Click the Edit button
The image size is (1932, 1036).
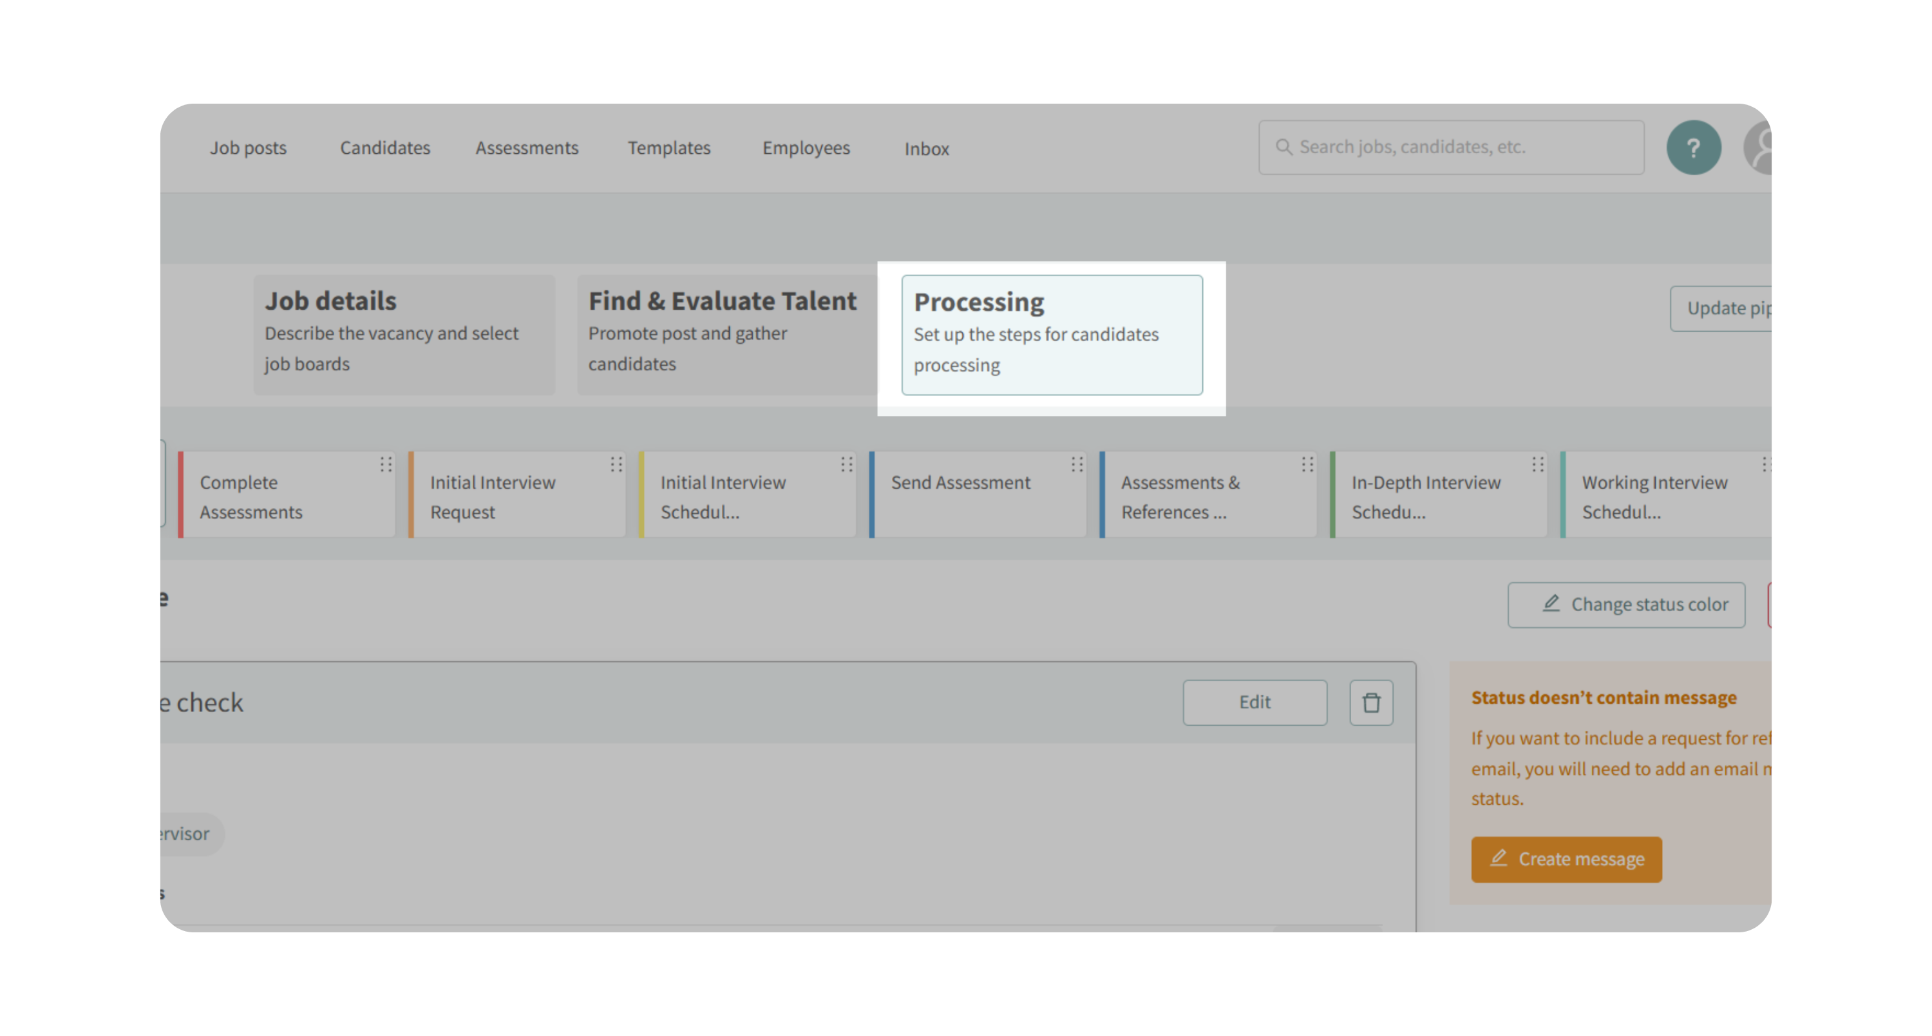[x=1255, y=702]
